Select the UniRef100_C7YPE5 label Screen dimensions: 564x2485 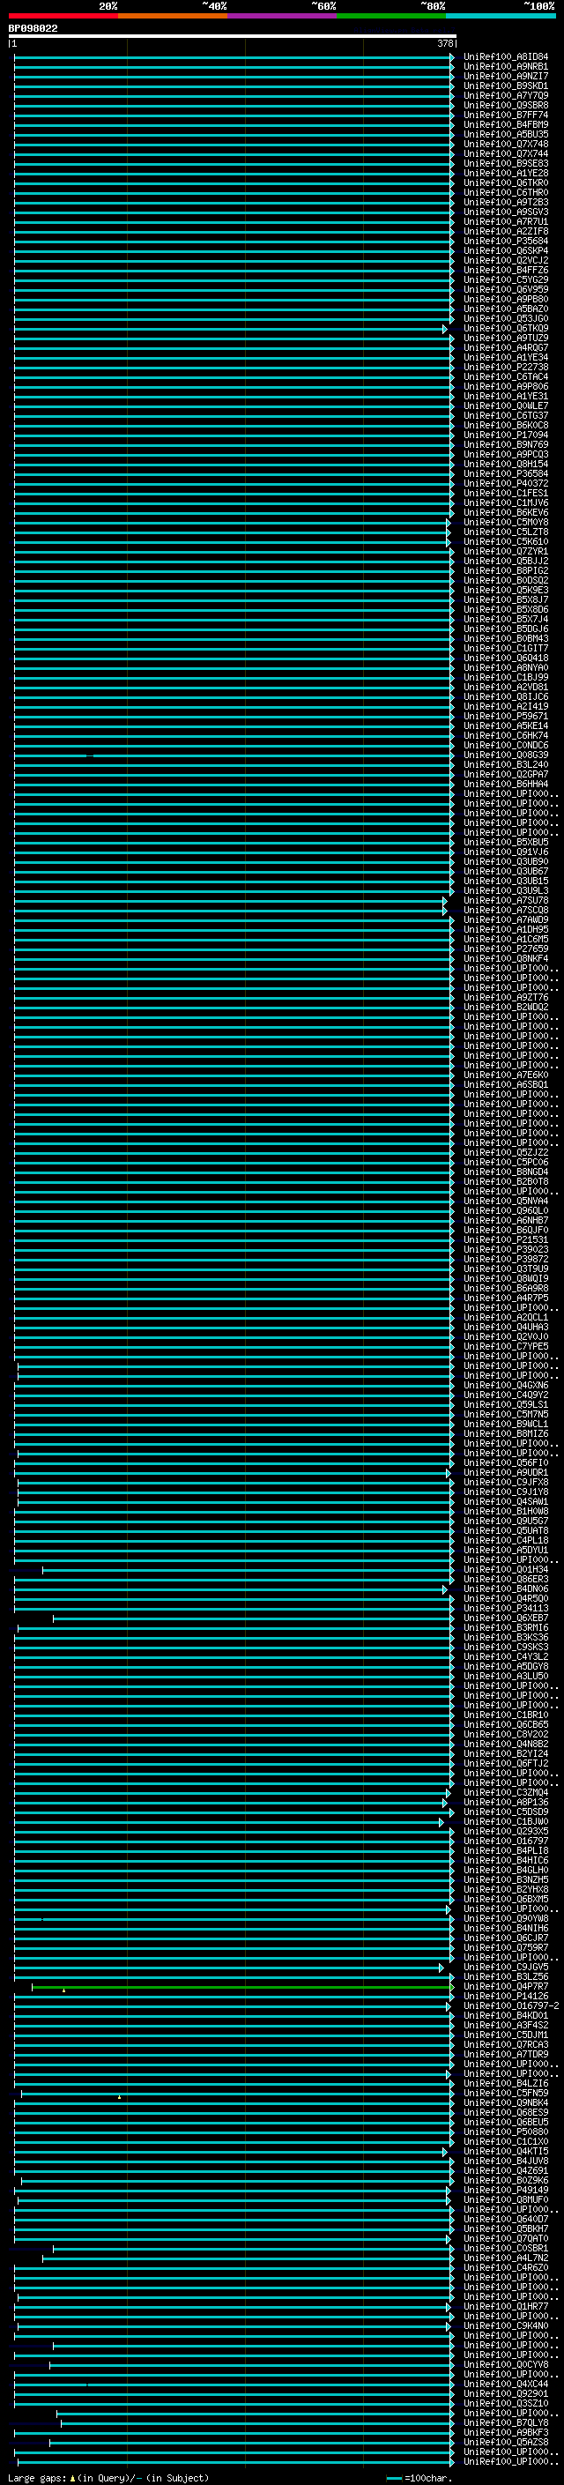[505, 1347]
